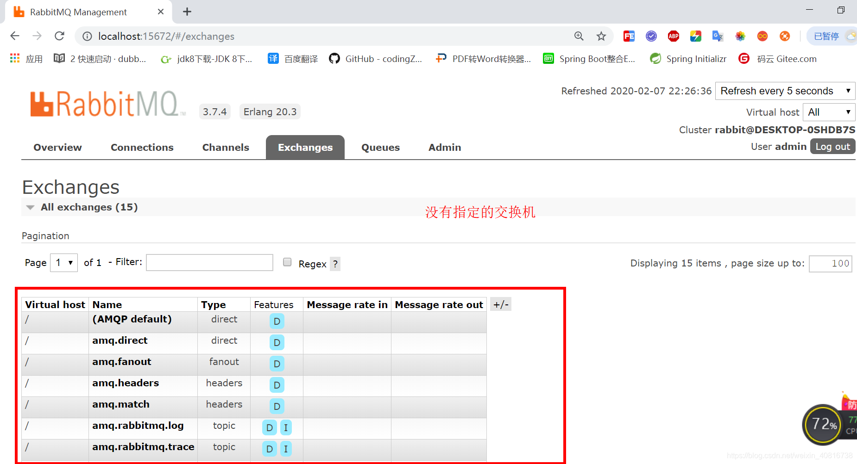This screenshot has width=857, height=464.
Task: Enable the Regex filter checkbox
Action: click(287, 262)
